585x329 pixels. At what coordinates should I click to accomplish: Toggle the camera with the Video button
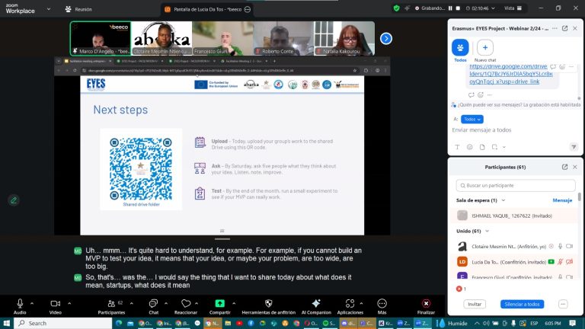(56, 302)
